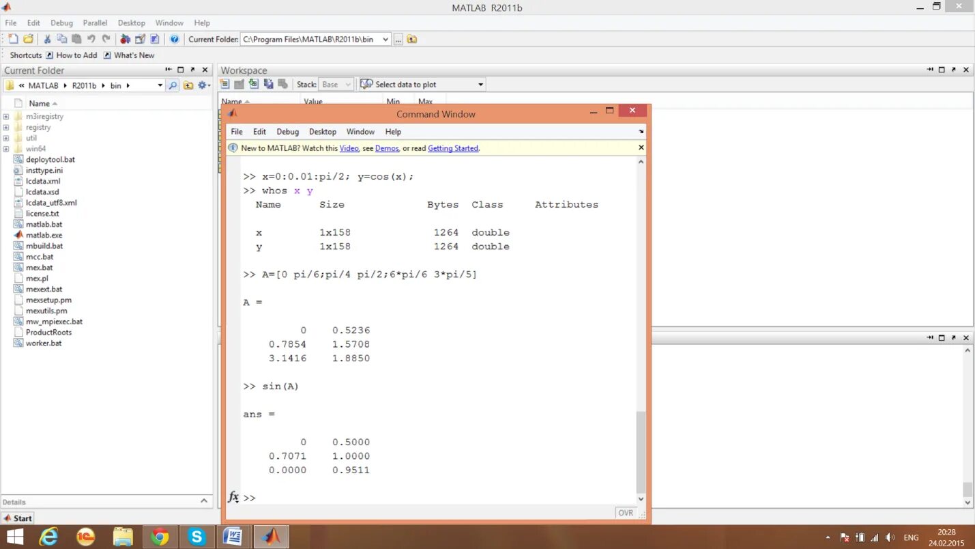Open main Window menu
Screen dimensions: 975x549
pos(169,23)
